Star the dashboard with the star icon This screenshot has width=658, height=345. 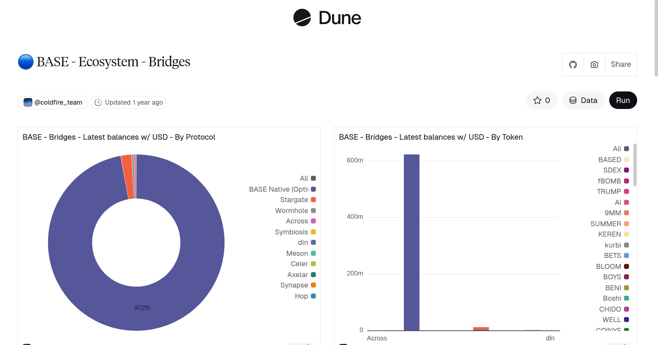click(537, 100)
